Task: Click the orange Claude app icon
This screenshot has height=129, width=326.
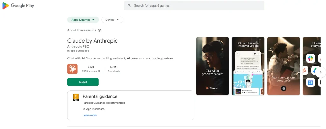Action: (x=72, y=69)
